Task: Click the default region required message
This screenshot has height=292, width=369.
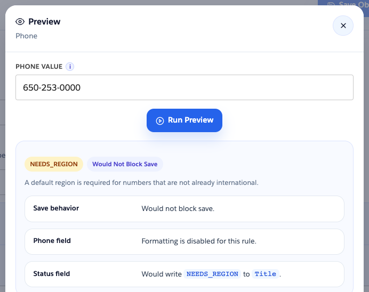Action: 141,183
